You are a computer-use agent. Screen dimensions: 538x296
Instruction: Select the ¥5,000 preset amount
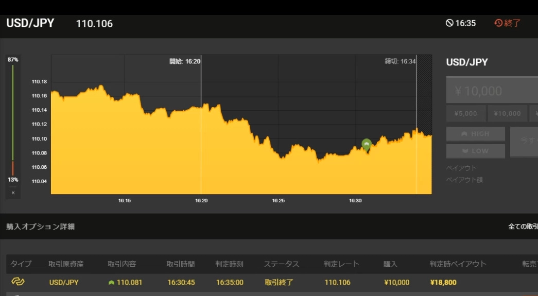pos(465,113)
